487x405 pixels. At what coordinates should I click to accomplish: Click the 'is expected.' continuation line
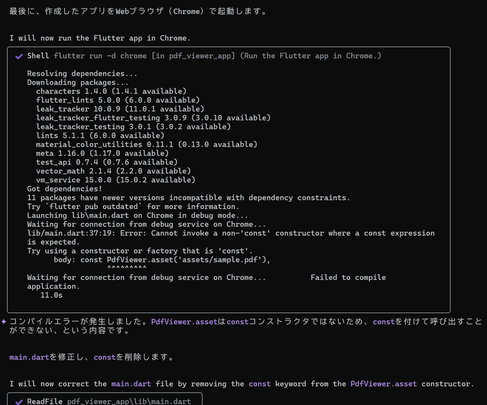[x=54, y=242]
